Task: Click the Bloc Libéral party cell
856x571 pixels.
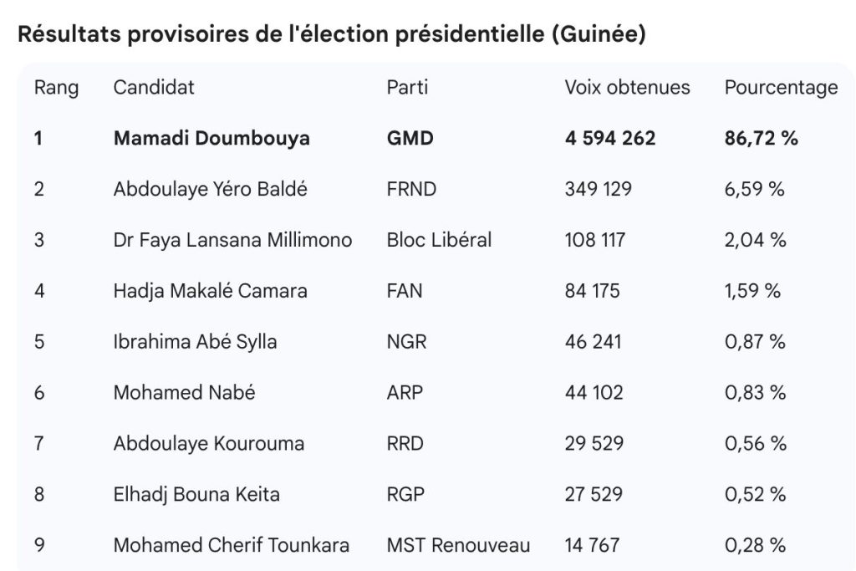Action: pyautogui.click(x=439, y=241)
